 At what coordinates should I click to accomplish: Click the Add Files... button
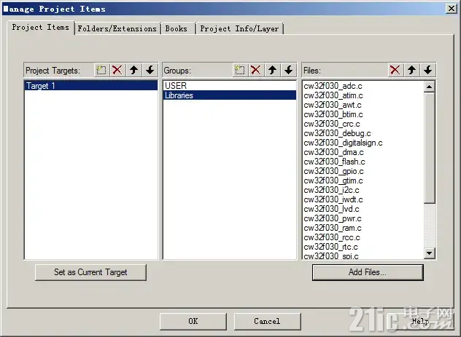click(x=368, y=272)
